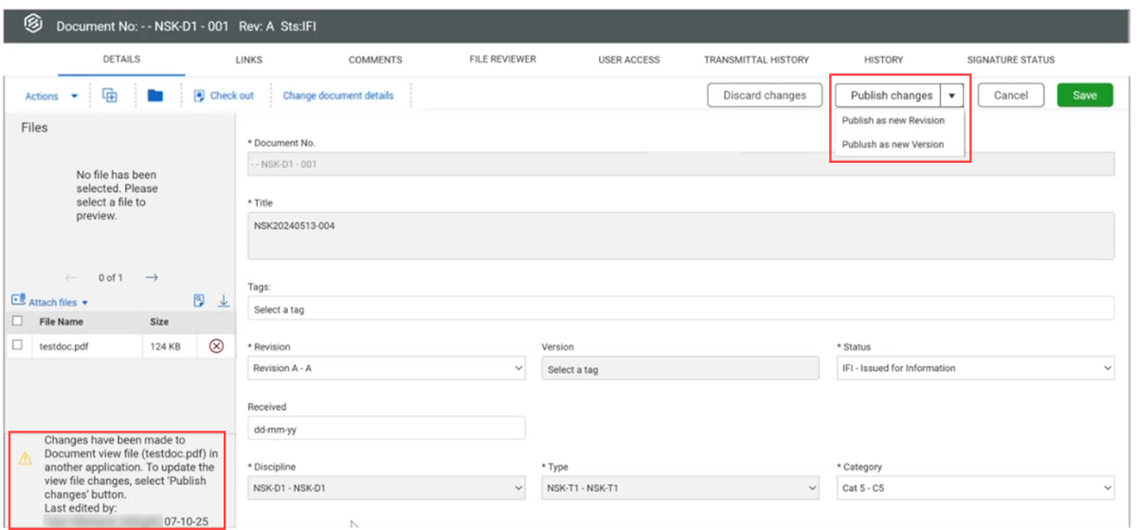Click the Discard changes button
Viewport: 1137px width, 530px height.
(x=764, y=96)
